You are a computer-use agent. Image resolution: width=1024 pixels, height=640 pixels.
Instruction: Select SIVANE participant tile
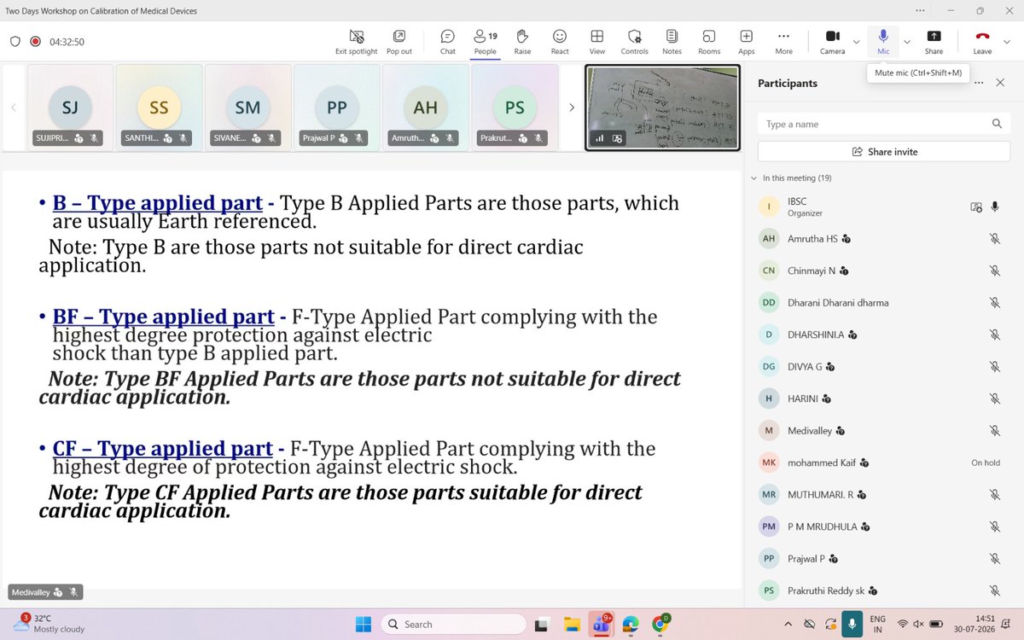[247, 108]
